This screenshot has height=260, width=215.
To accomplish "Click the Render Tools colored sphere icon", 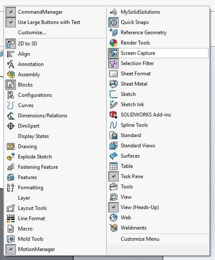I will click(x=113, y=43).
